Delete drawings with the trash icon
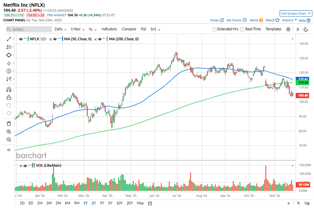The image size is (314, 209). click(x=9, y=124)
